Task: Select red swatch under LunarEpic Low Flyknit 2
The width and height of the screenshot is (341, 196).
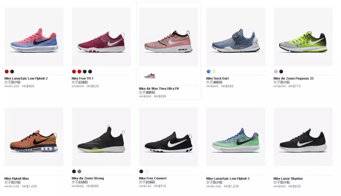Action: pyautogui.click(x=7, y=72)
